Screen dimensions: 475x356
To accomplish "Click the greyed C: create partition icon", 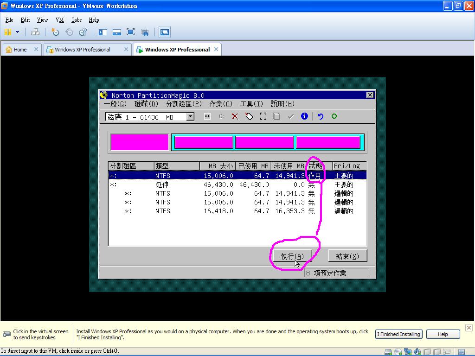I will click(221, 116).
